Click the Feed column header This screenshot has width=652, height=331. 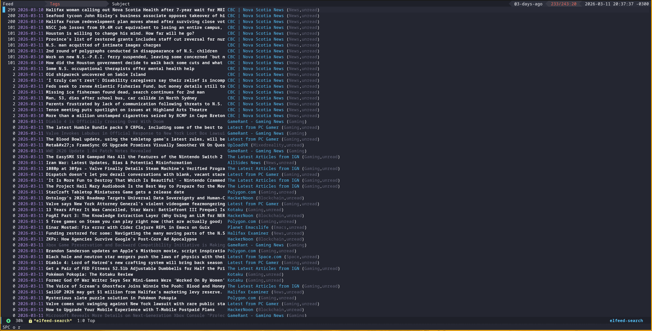pos(8,4)
